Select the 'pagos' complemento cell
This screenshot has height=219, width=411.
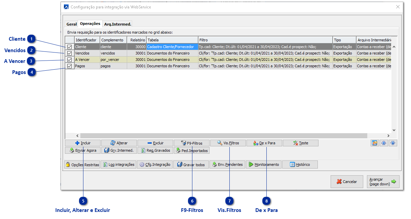[113, 66]
